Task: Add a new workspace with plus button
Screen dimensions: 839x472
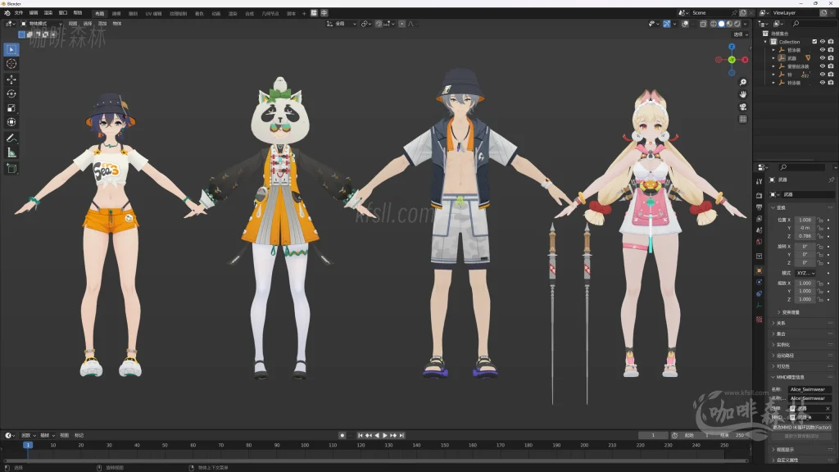Action: point(304,13)
